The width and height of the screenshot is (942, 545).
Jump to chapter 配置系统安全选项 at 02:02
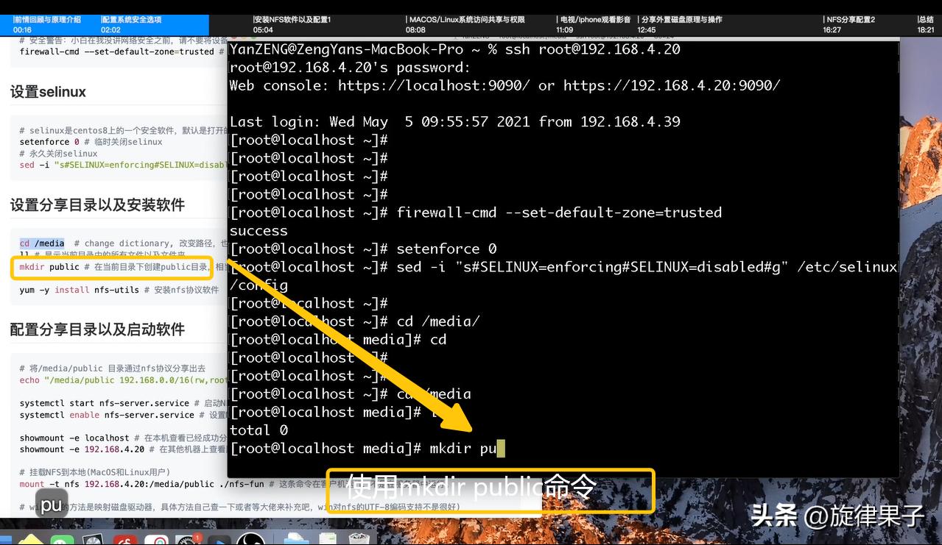(132, 24)
